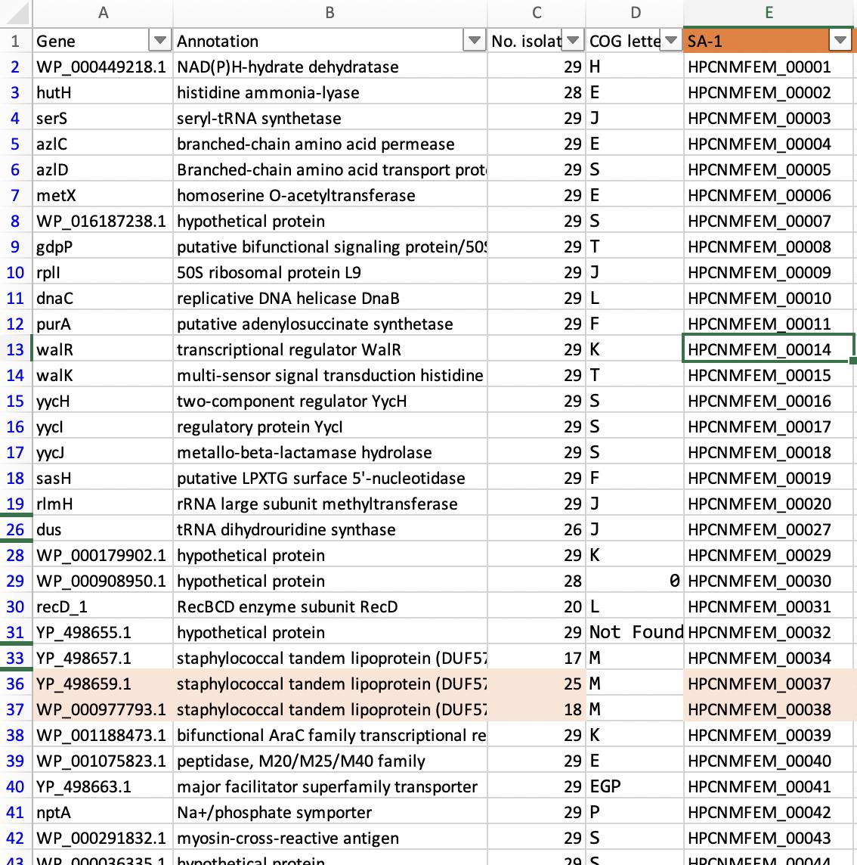Click the sasH gene cell
The width and height of the screenshot is (857, 865).
tap(103, 479)
